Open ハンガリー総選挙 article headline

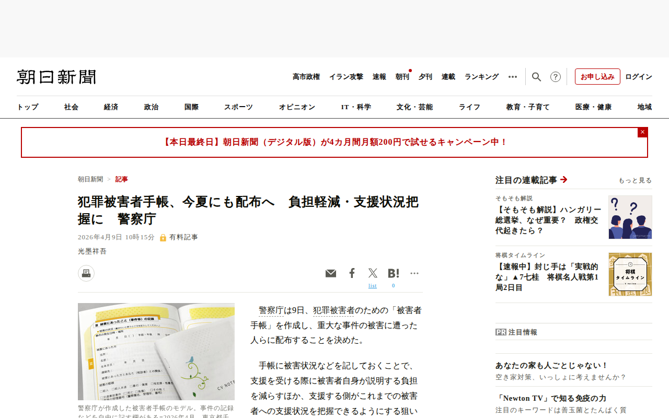point(548,220)
